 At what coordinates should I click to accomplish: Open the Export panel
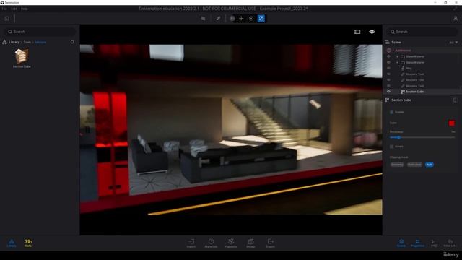pos(271,243)
